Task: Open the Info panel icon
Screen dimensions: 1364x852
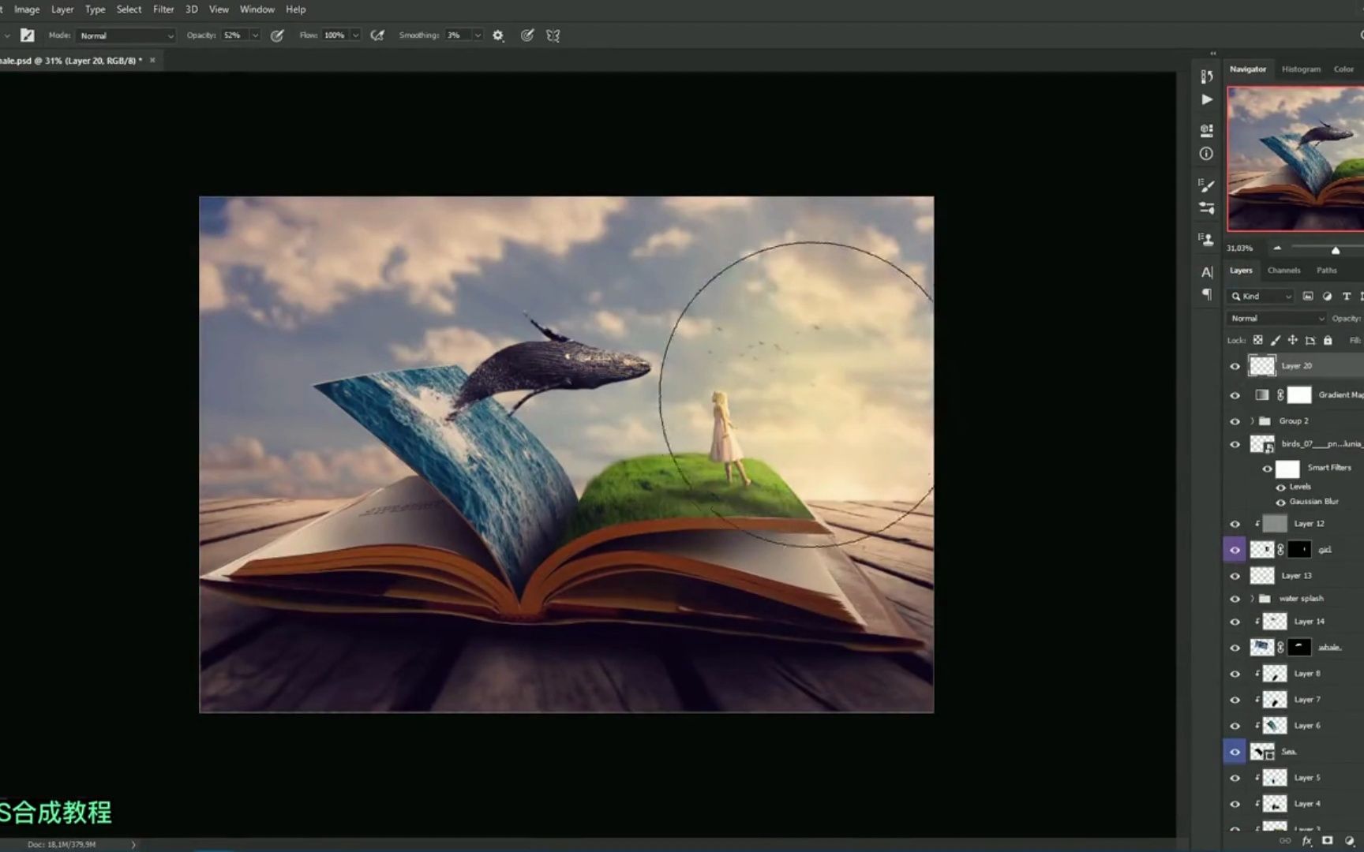Action: (1206, 154)
